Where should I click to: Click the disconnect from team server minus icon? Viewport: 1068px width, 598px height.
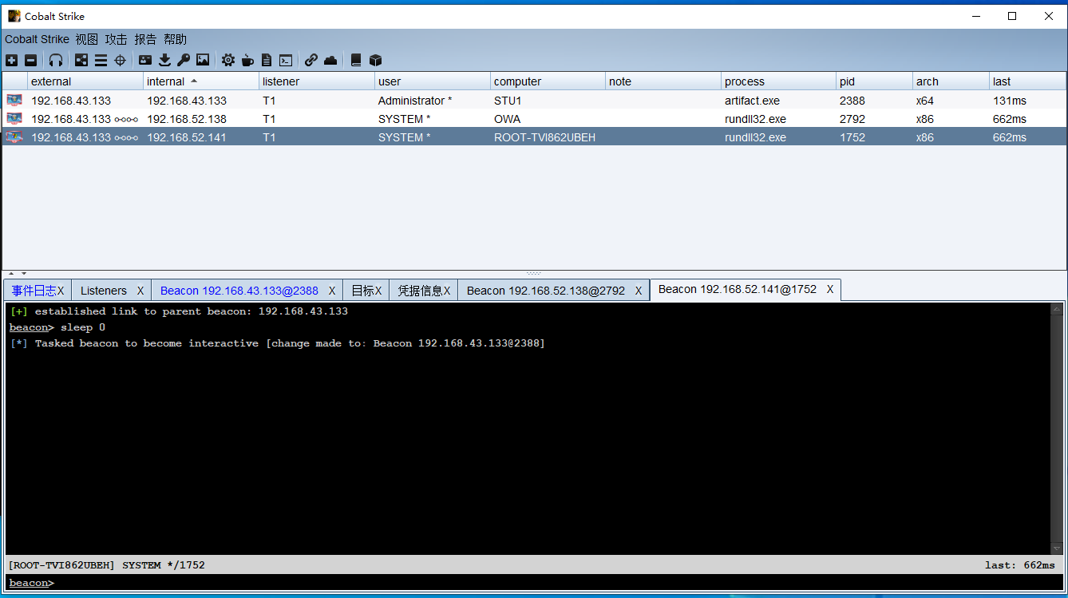click(30, 60)
